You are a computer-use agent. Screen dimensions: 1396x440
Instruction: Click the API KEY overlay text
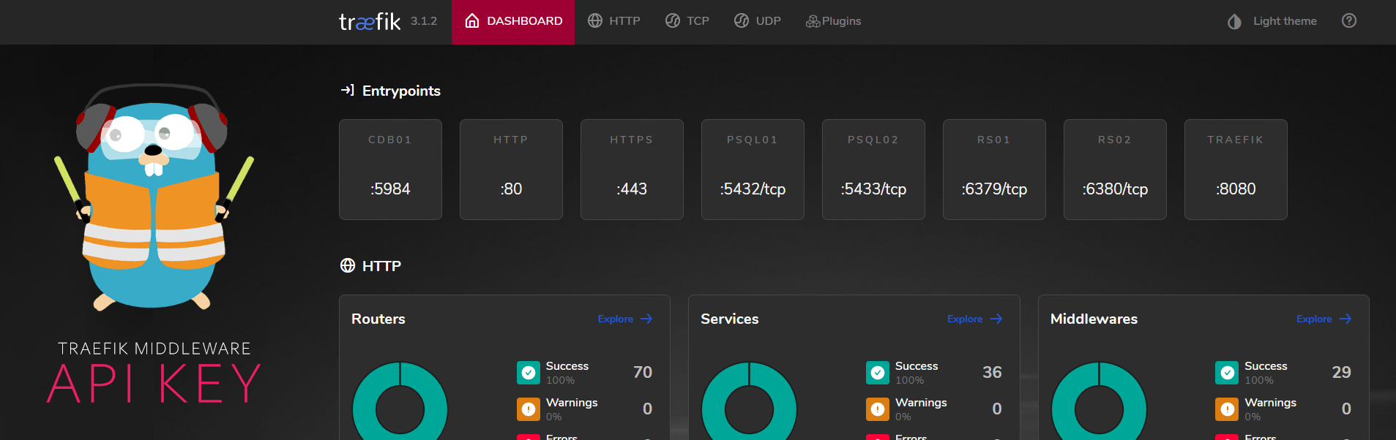tap(154, 383)
